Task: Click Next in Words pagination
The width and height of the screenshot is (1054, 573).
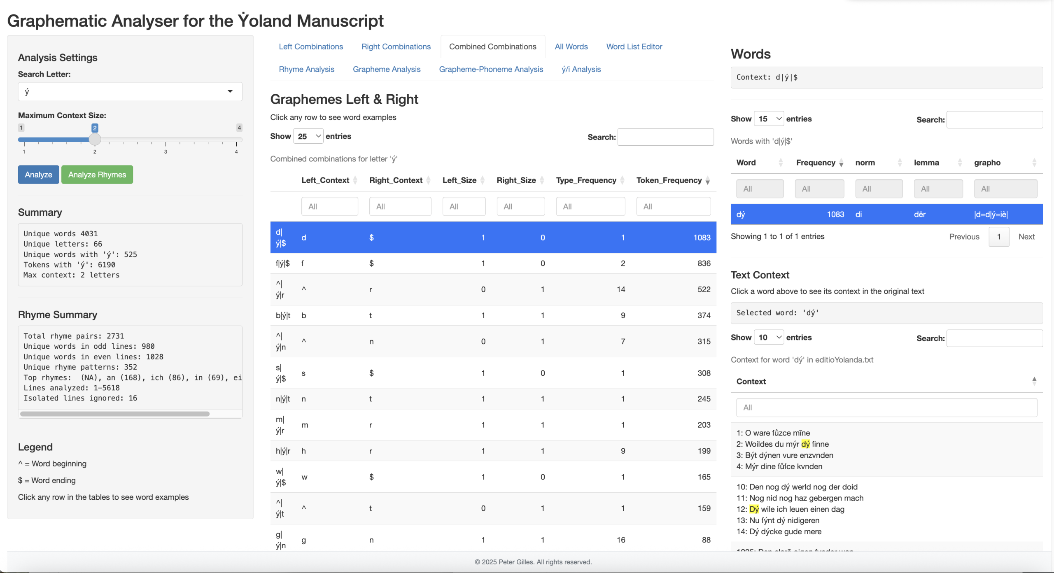Action: 1026,237
